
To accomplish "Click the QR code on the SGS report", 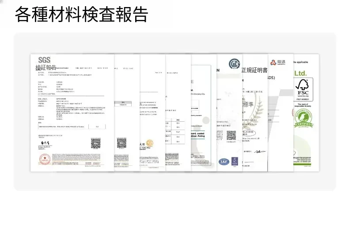I will pos(96,144).
